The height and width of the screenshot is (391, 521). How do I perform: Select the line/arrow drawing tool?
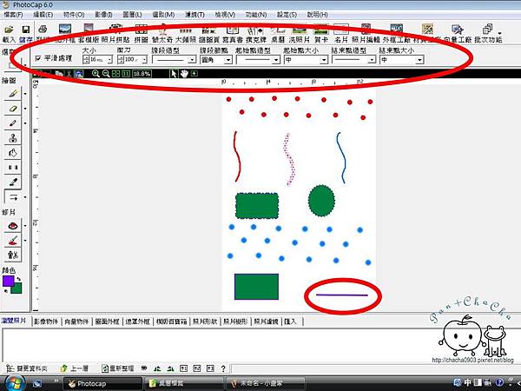point(13,197)
